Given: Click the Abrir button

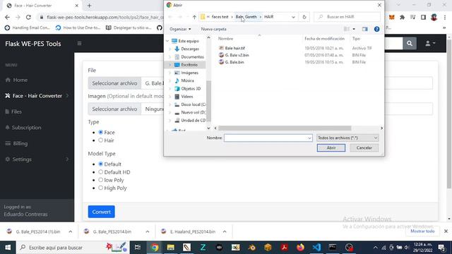Looking at the screenshot, I should pos(331,147).
